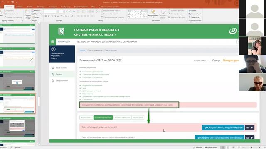Click Найти to search the presentation
This screenshot has width=266, height=149.
tap(192, 10)
